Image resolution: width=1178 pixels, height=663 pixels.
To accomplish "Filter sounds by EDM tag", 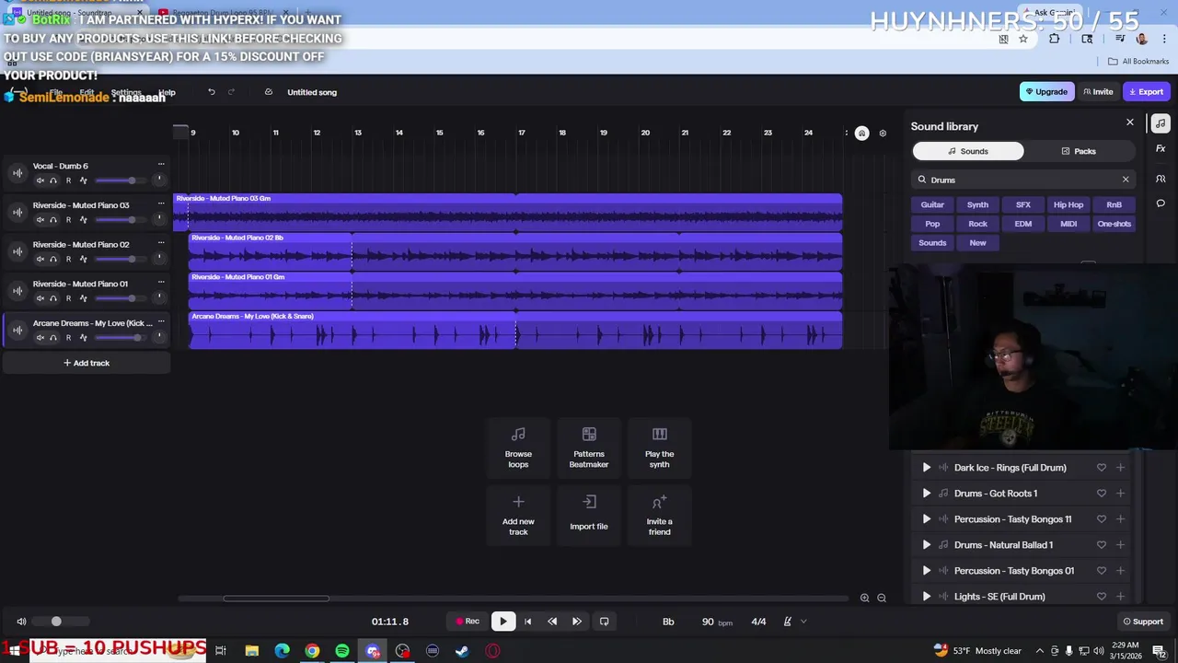I will [1022, 224].
